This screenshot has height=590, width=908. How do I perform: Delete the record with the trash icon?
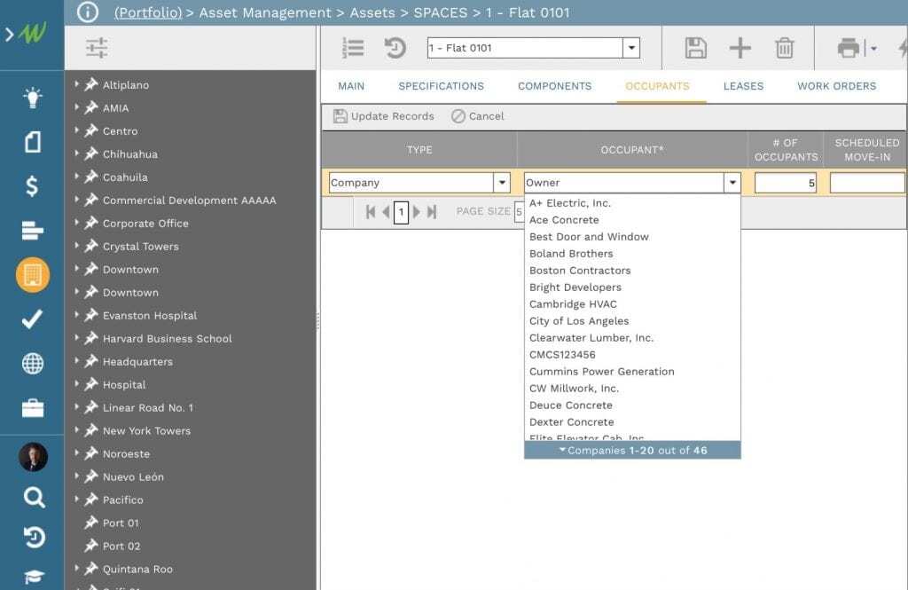coord(785,48)
